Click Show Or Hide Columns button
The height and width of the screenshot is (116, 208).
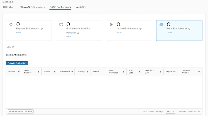point(21,112)
